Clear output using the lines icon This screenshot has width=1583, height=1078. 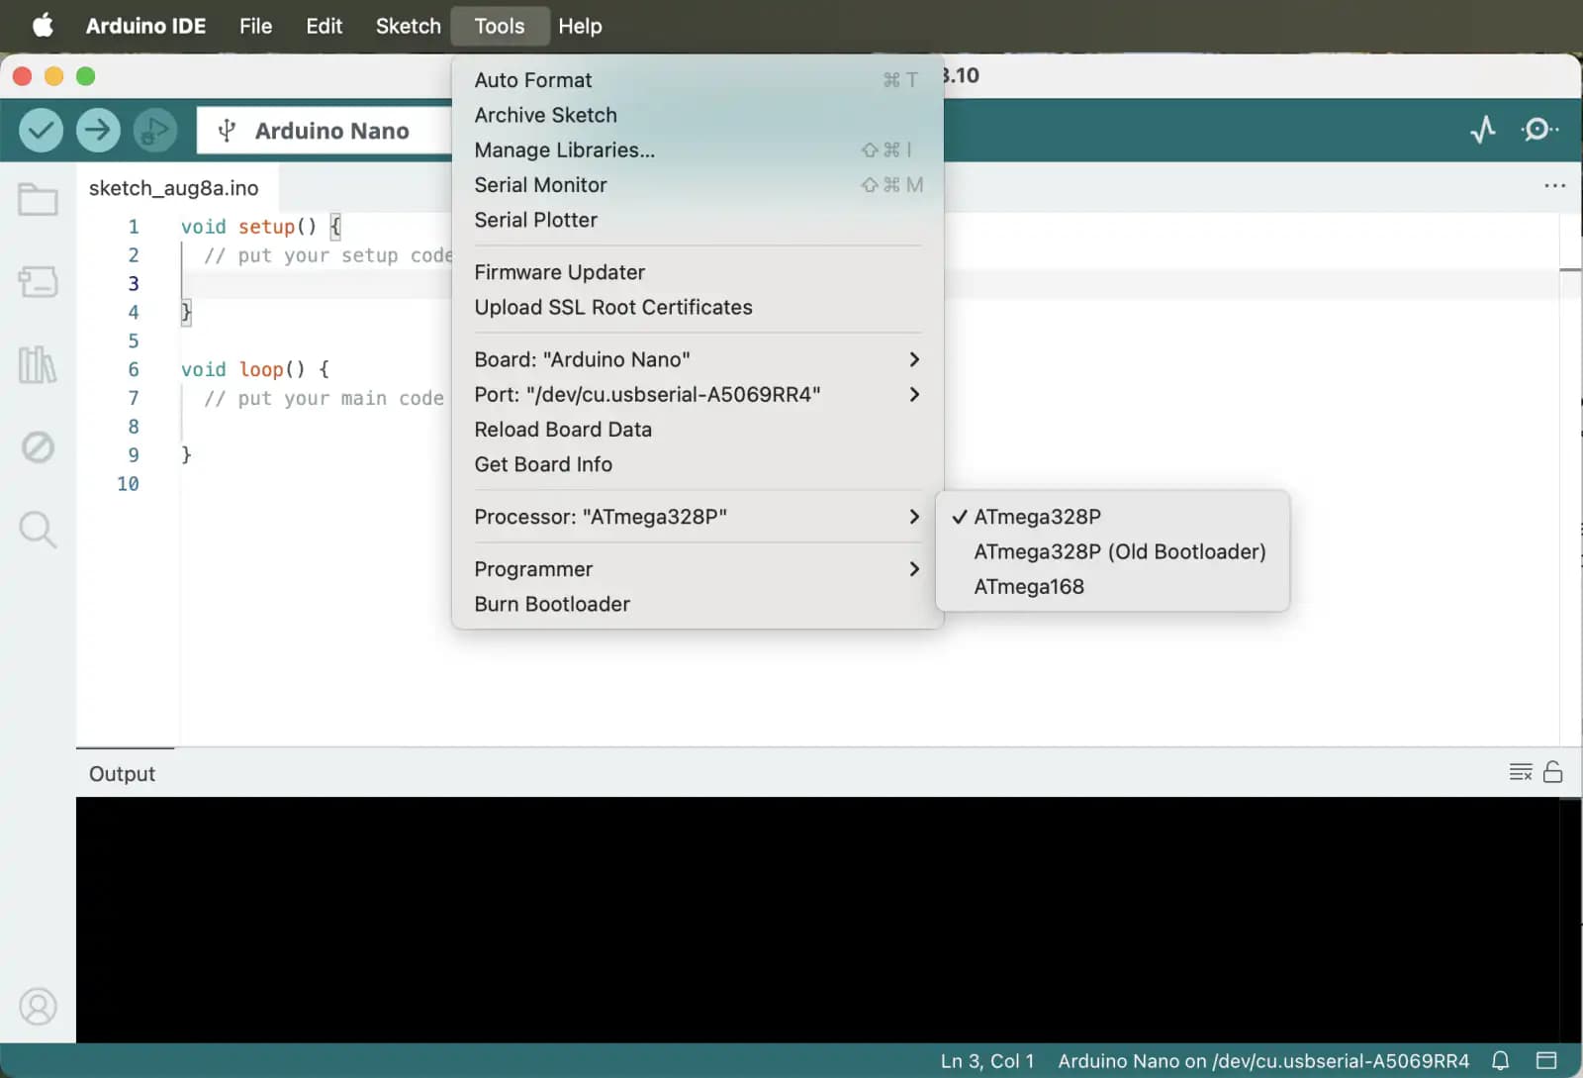coord(1521,772)
